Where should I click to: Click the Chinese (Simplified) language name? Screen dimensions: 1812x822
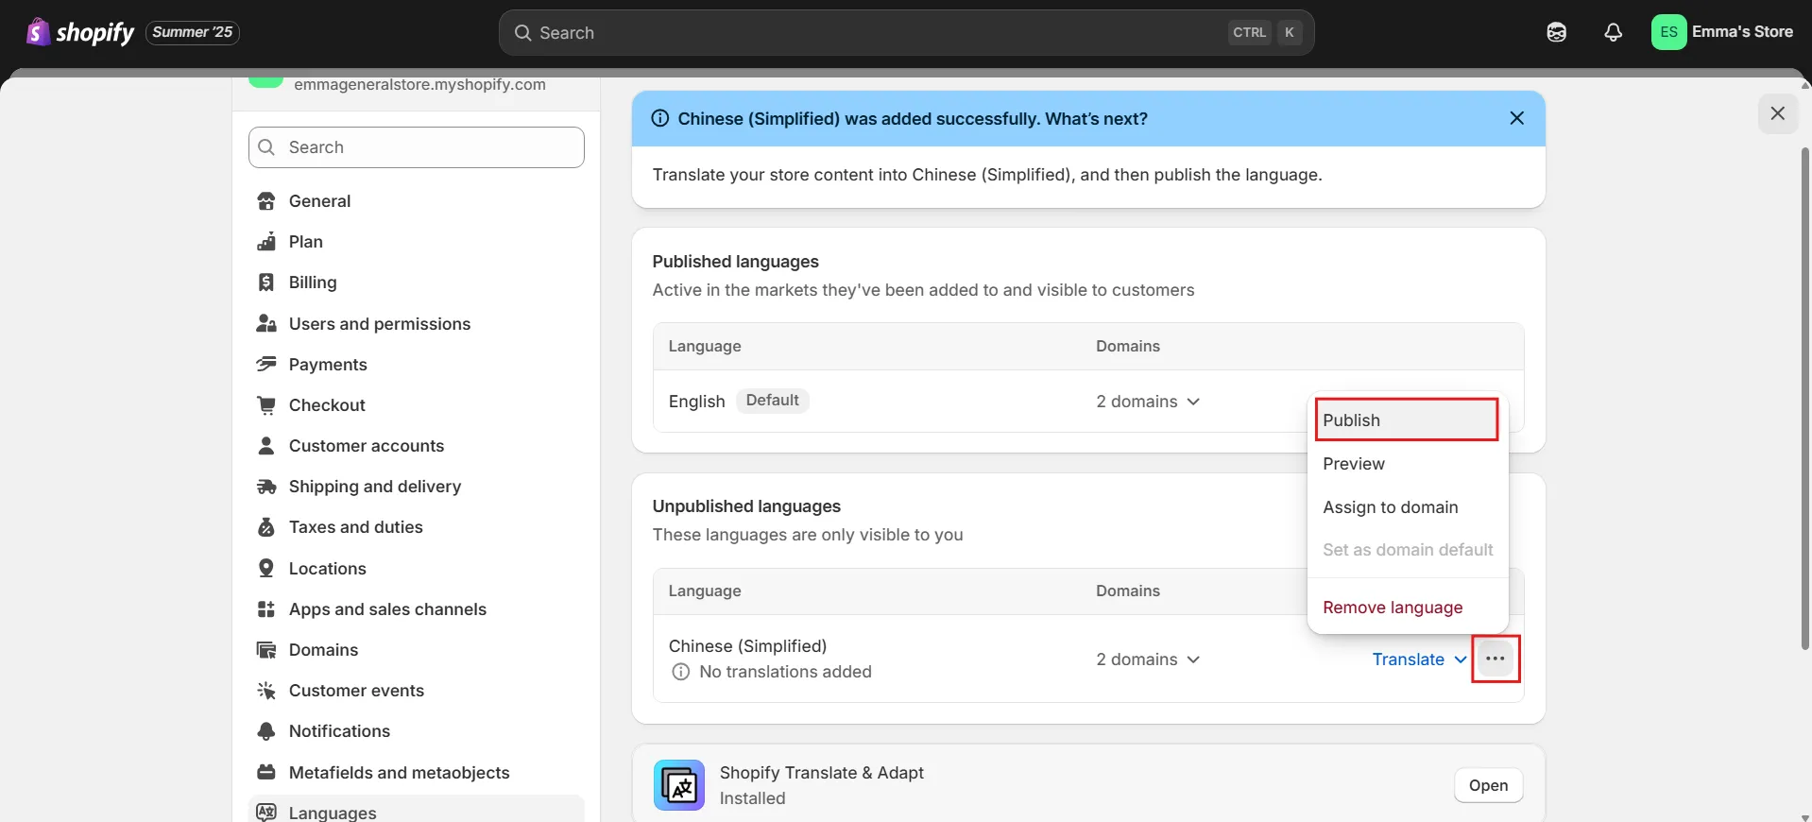click(x=747, y=646)
